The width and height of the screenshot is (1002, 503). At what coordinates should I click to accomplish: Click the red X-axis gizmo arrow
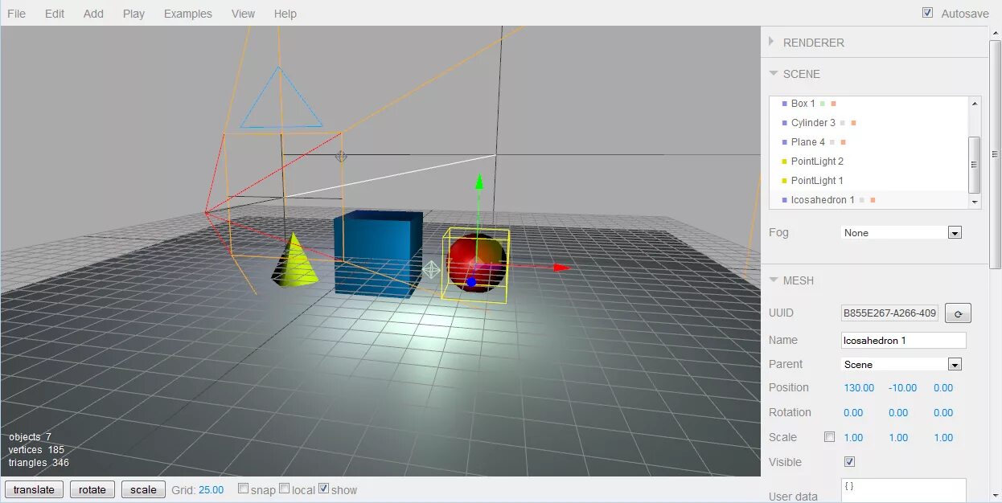point(562,268)
